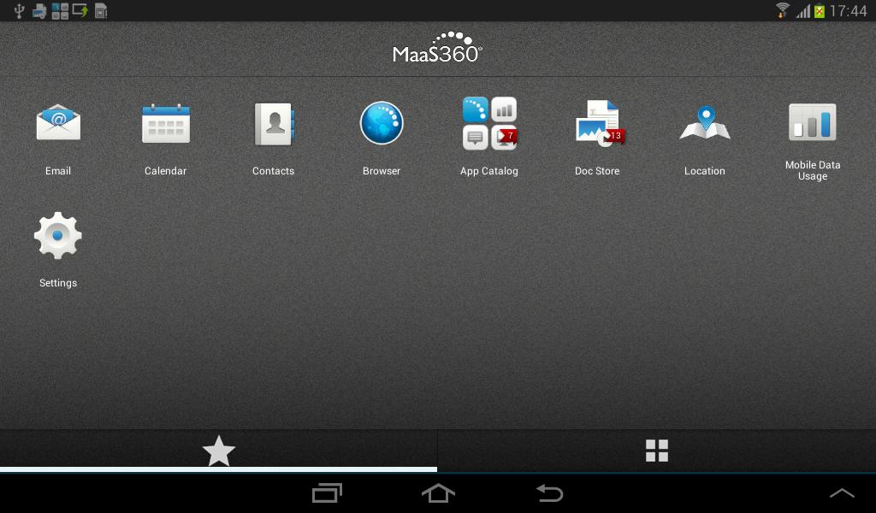
Task: Switch to the starred favorites tab
Action: tap(219, 450)
